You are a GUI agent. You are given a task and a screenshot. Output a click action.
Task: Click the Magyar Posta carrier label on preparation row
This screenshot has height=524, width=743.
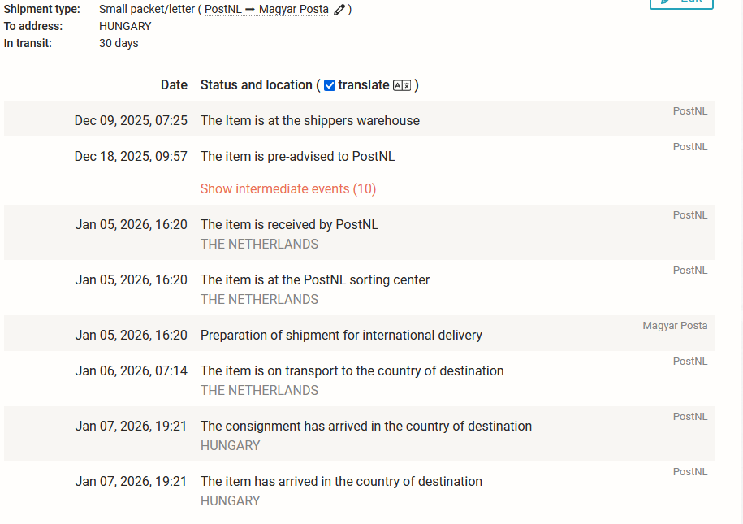(x=675, y=326)
